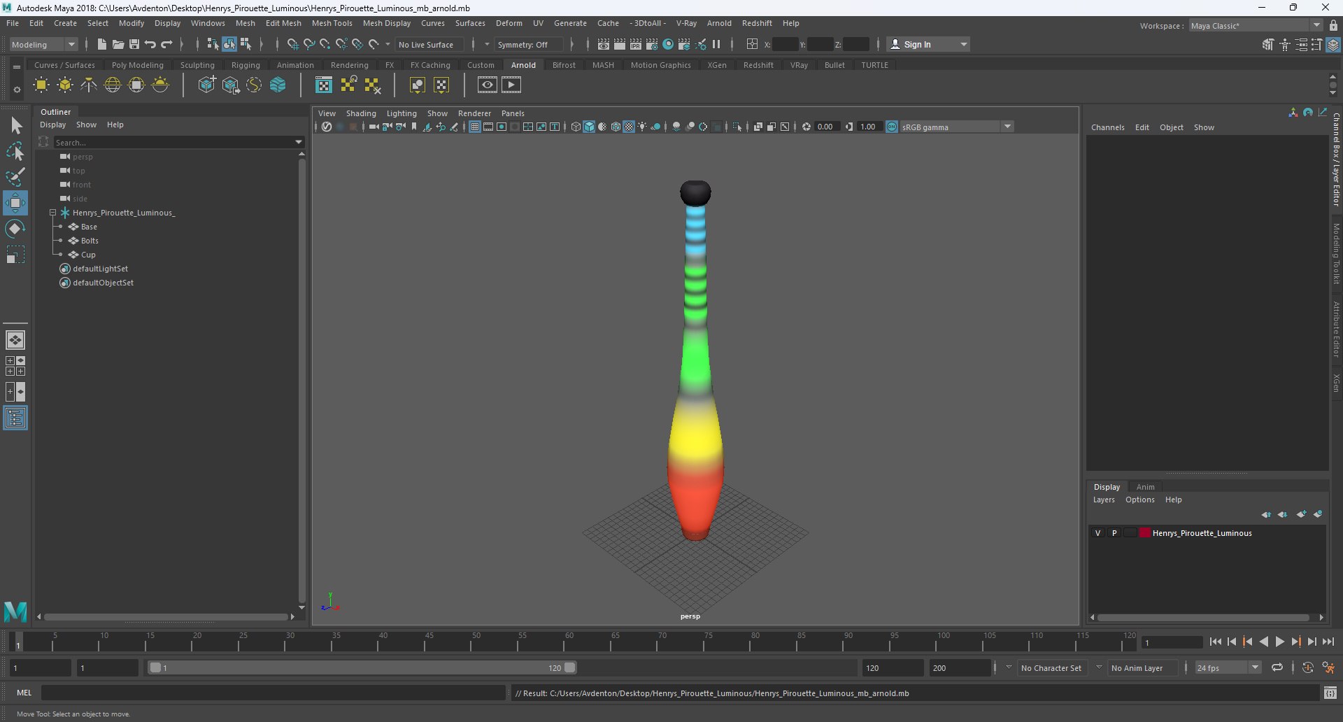Toggle use all lights bulb icon
Image resolution: width=1343 pixels, height=722 pixels.
tap(642, 127)
